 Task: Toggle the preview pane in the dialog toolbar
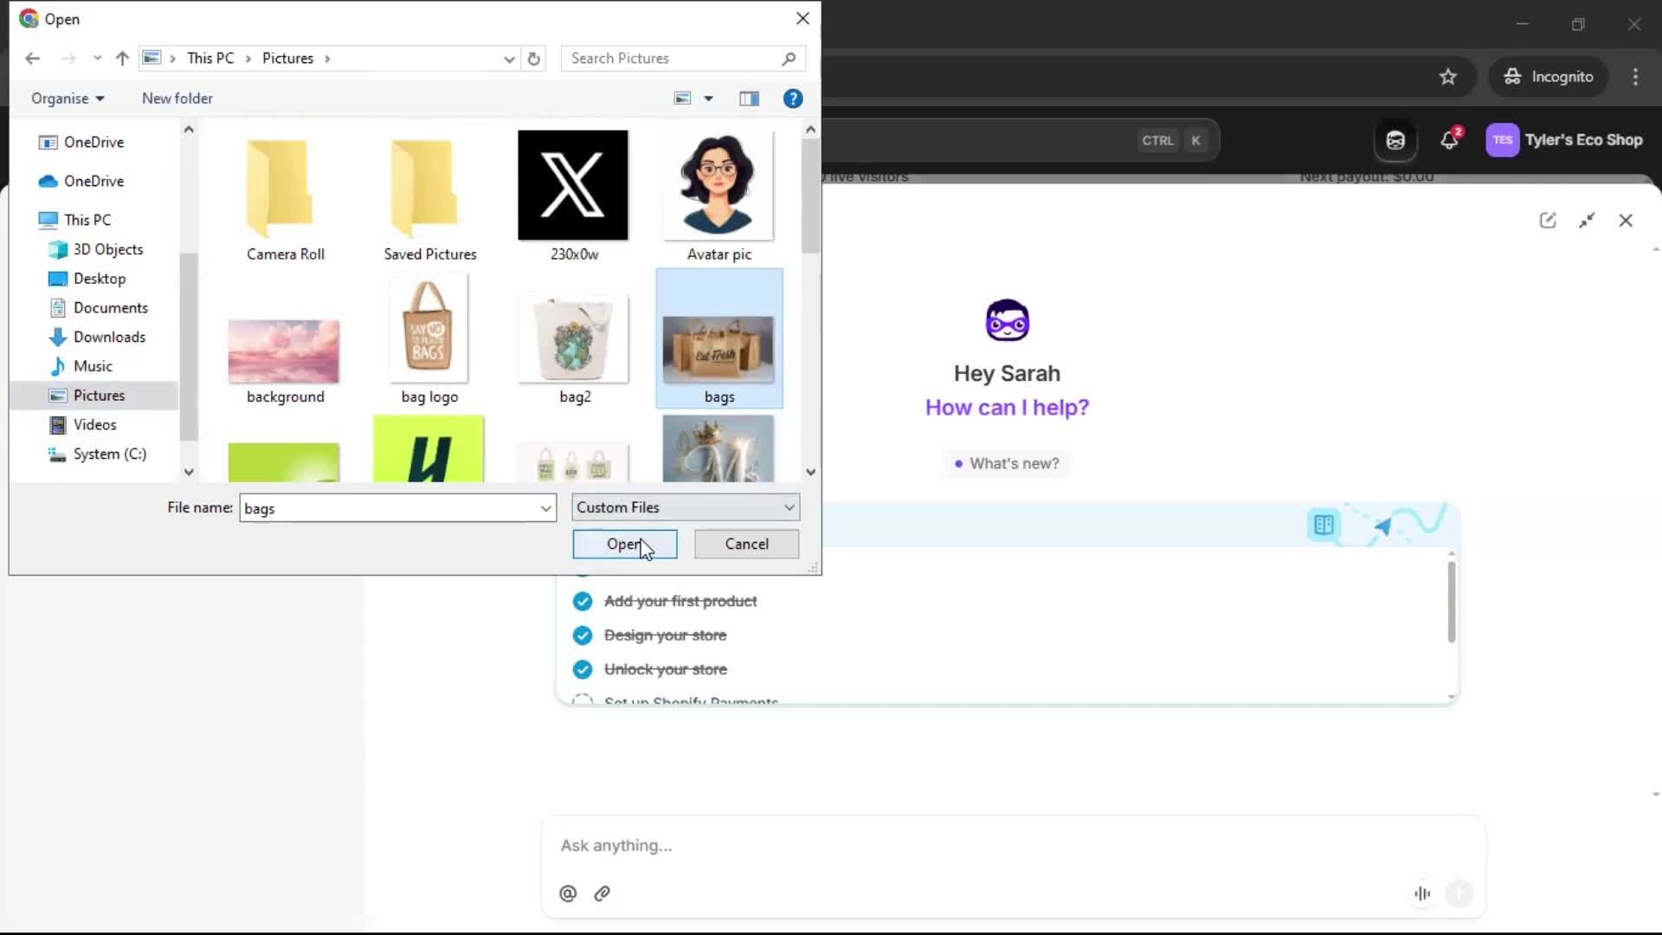coord(749,98)
